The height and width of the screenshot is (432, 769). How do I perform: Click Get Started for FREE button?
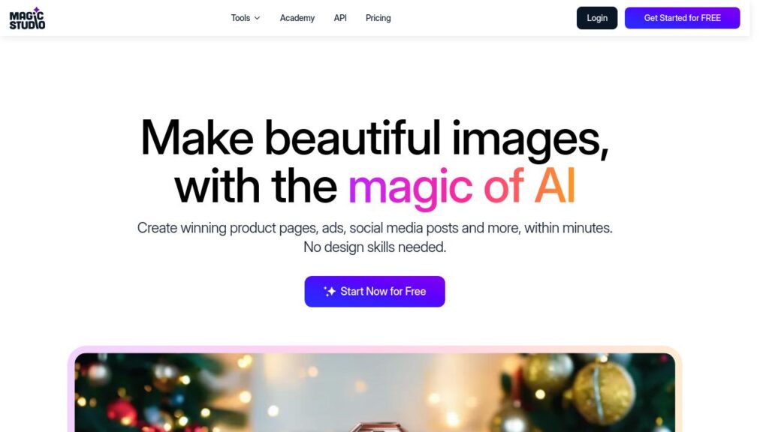[x=682, y=18]
